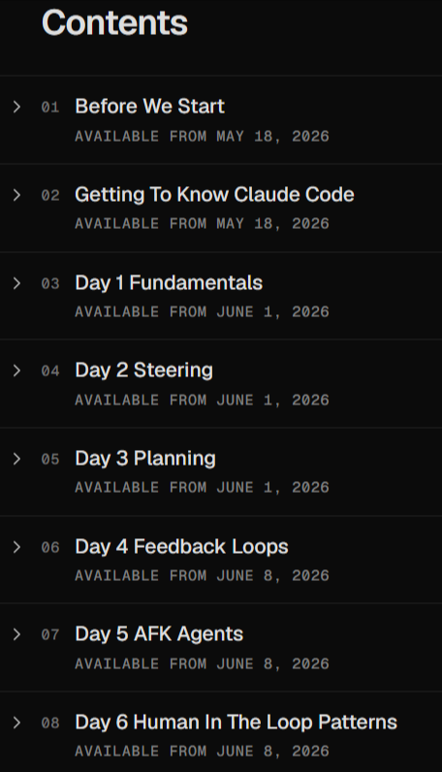Select Day 5 AFK Agents title
The image size is (442, 772).
[159, 634]
